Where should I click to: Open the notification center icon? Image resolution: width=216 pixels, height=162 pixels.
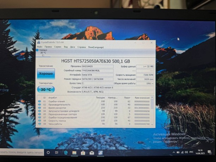point(209,152)
